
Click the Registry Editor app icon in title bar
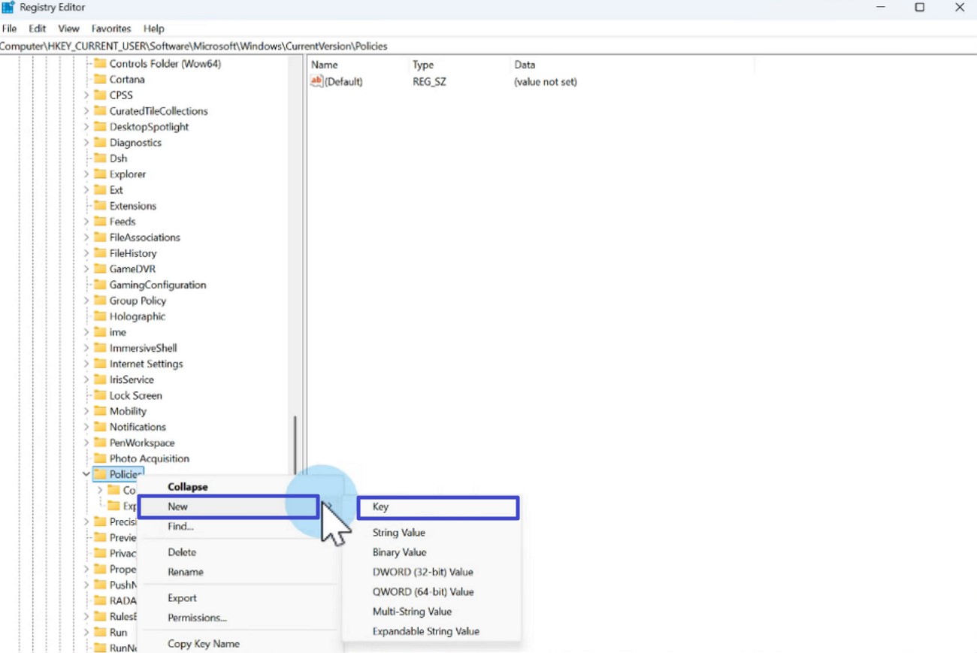pos(8,8)
